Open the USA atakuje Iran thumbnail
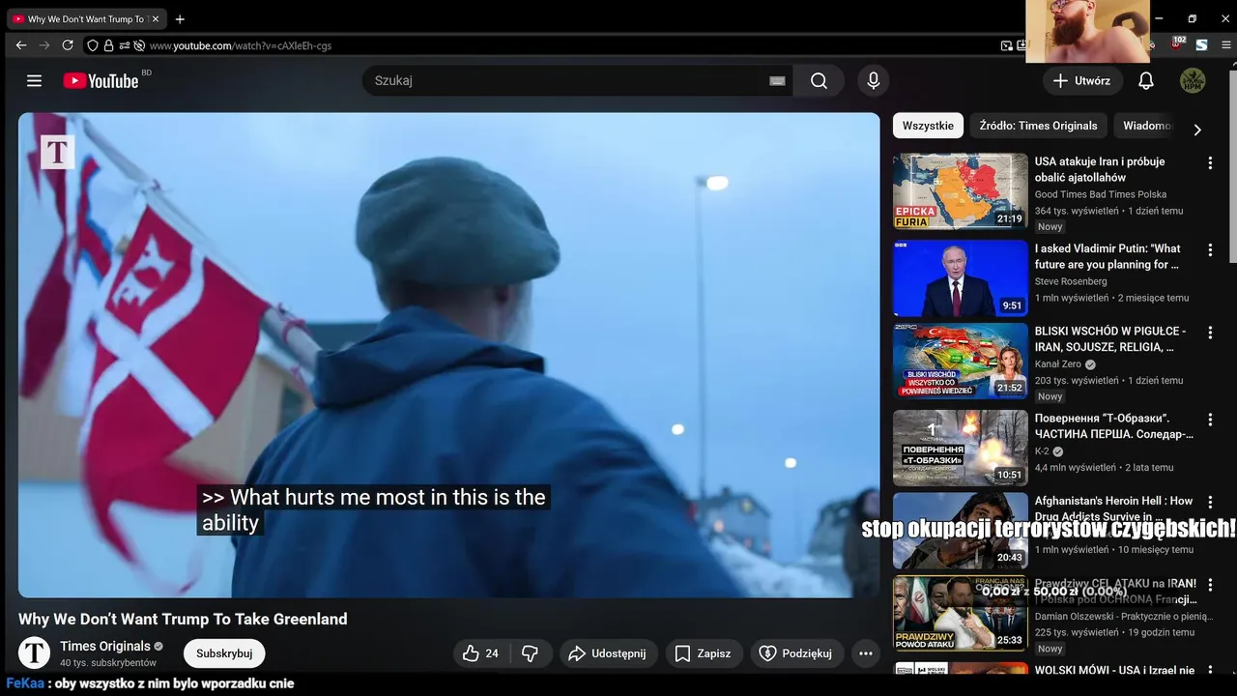 click(x=960, y=191)
